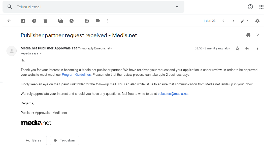Click the Balas reply button

tap(34, 140)
